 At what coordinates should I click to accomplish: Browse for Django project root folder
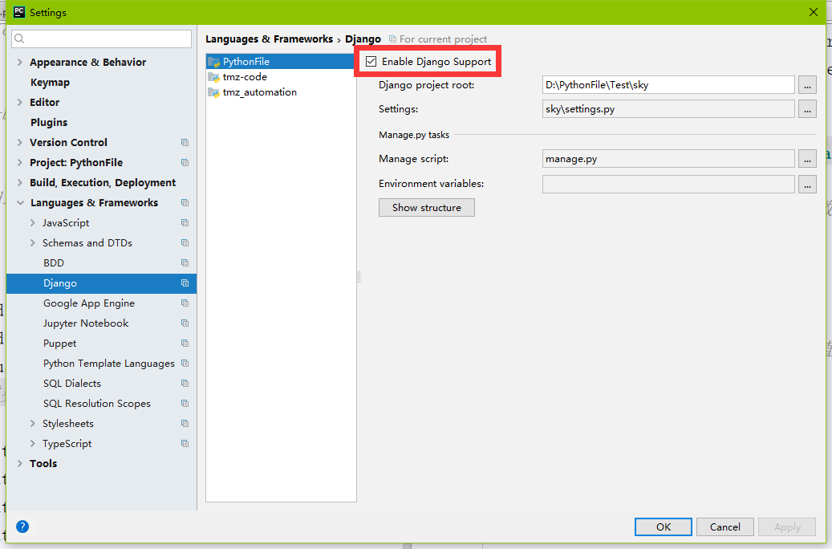[x=807, y=85]
